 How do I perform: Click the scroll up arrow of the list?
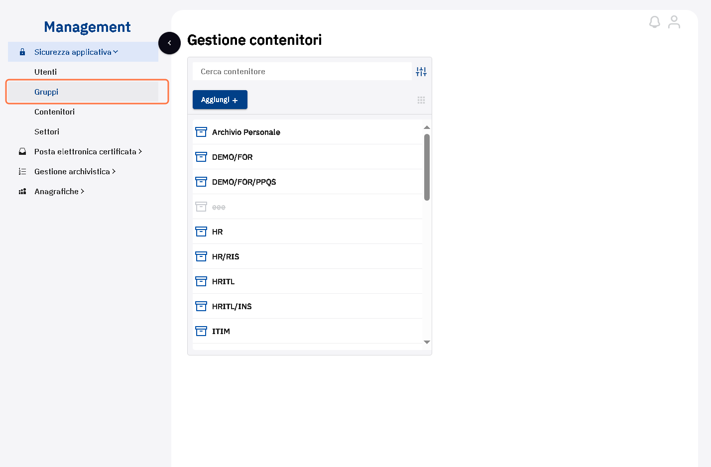[x=427, y=127]
